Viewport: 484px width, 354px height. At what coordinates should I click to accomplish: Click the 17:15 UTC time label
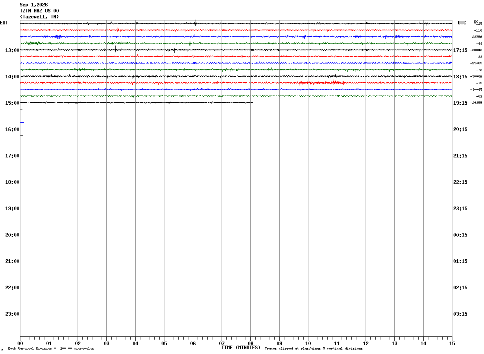[x=460, y=50]
